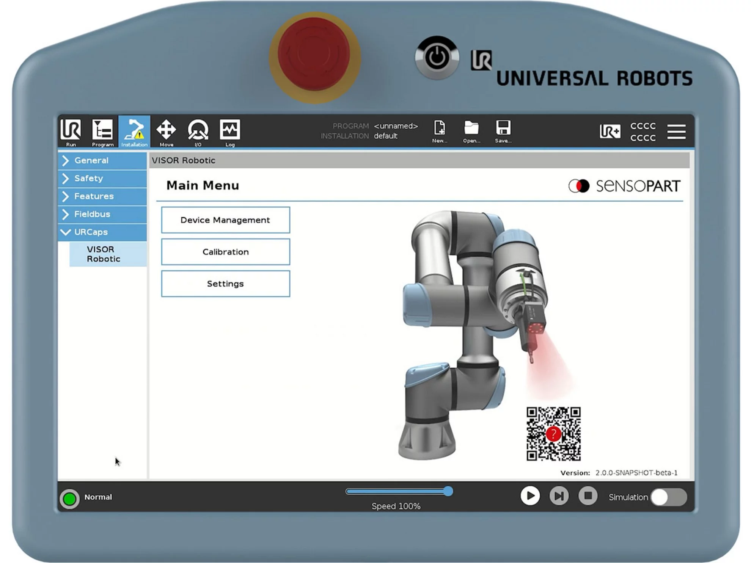Open the UR+ icon
This screenshot has width=751, height=563.
click(610, 132)
